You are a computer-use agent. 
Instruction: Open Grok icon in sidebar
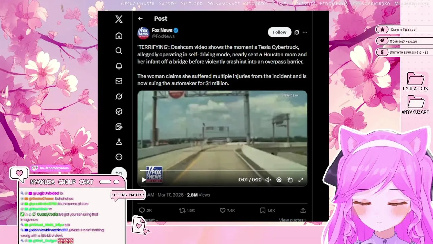tap(119, 96)
